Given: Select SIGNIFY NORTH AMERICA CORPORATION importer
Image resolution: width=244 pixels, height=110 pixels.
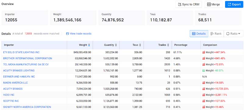Looking at the screenshot, I should (27, 107).
